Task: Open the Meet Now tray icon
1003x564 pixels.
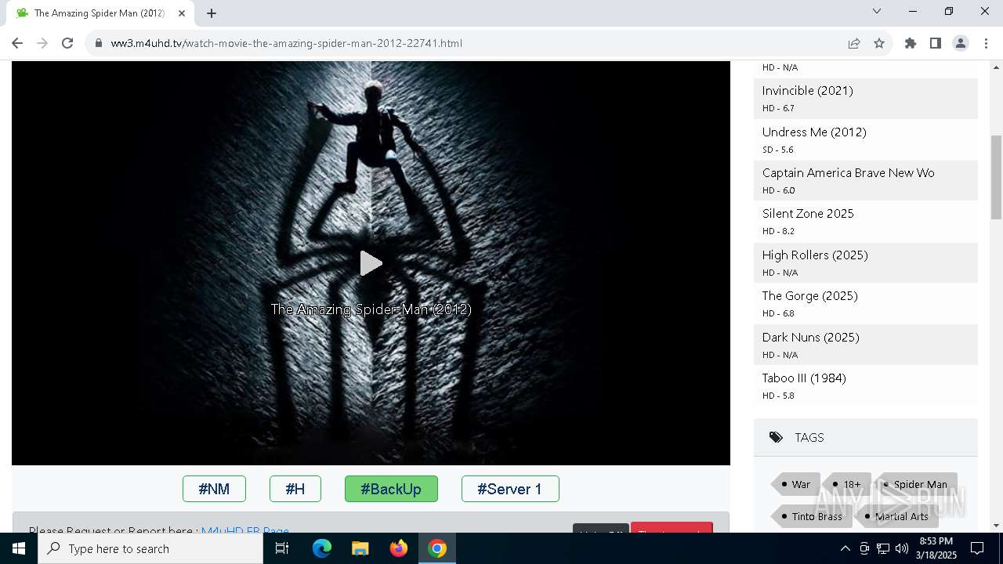Action: [x=864, y=548]
